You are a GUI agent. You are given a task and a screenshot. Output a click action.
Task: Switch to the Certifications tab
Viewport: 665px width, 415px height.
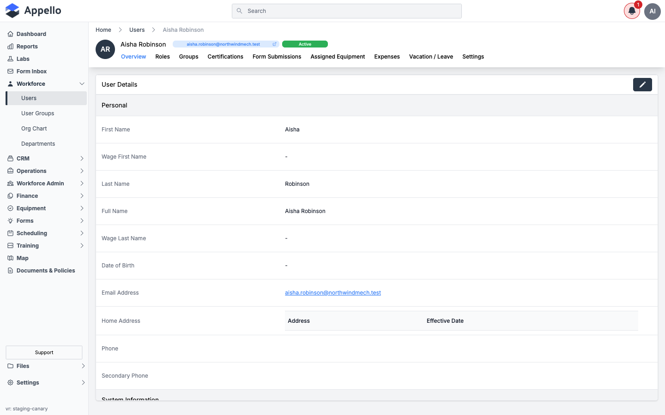click(x=225, y=57)
